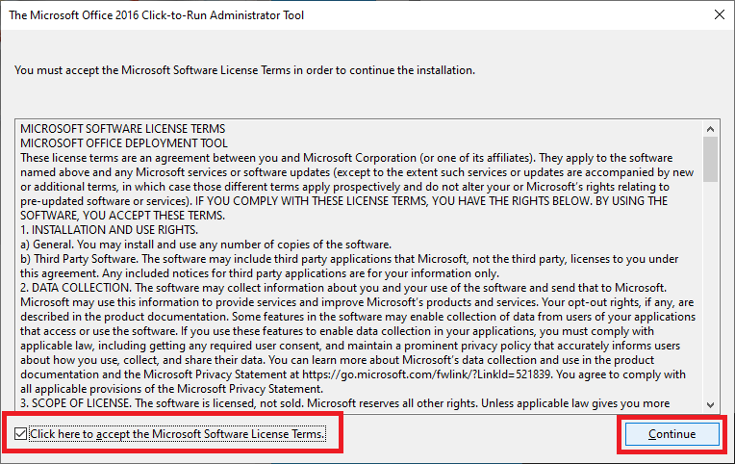Click the 'Click here to accept' label text
The image size is (735, 464).
pos(177,434)
